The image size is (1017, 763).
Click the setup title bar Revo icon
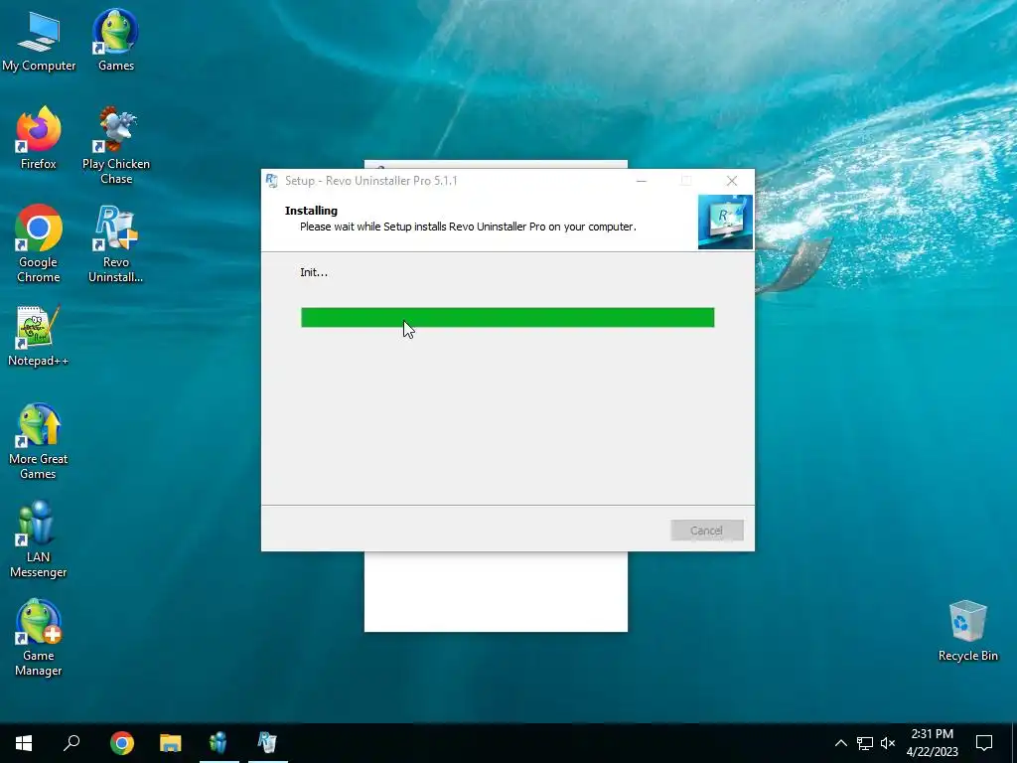(272, 181)
